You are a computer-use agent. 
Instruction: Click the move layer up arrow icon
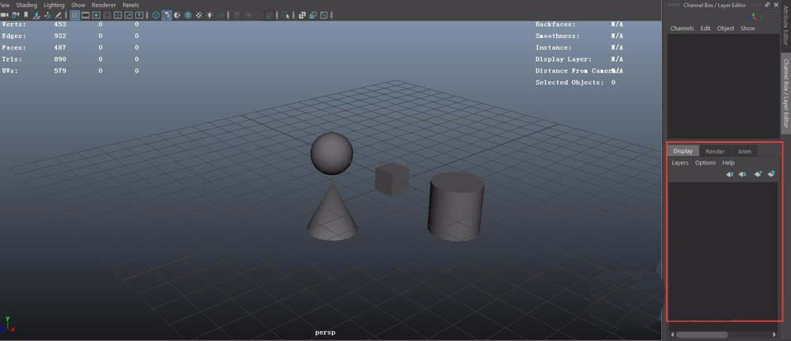pos(729,174)
